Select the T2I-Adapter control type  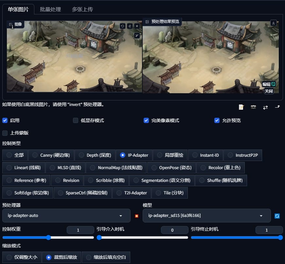click(132, 193)
